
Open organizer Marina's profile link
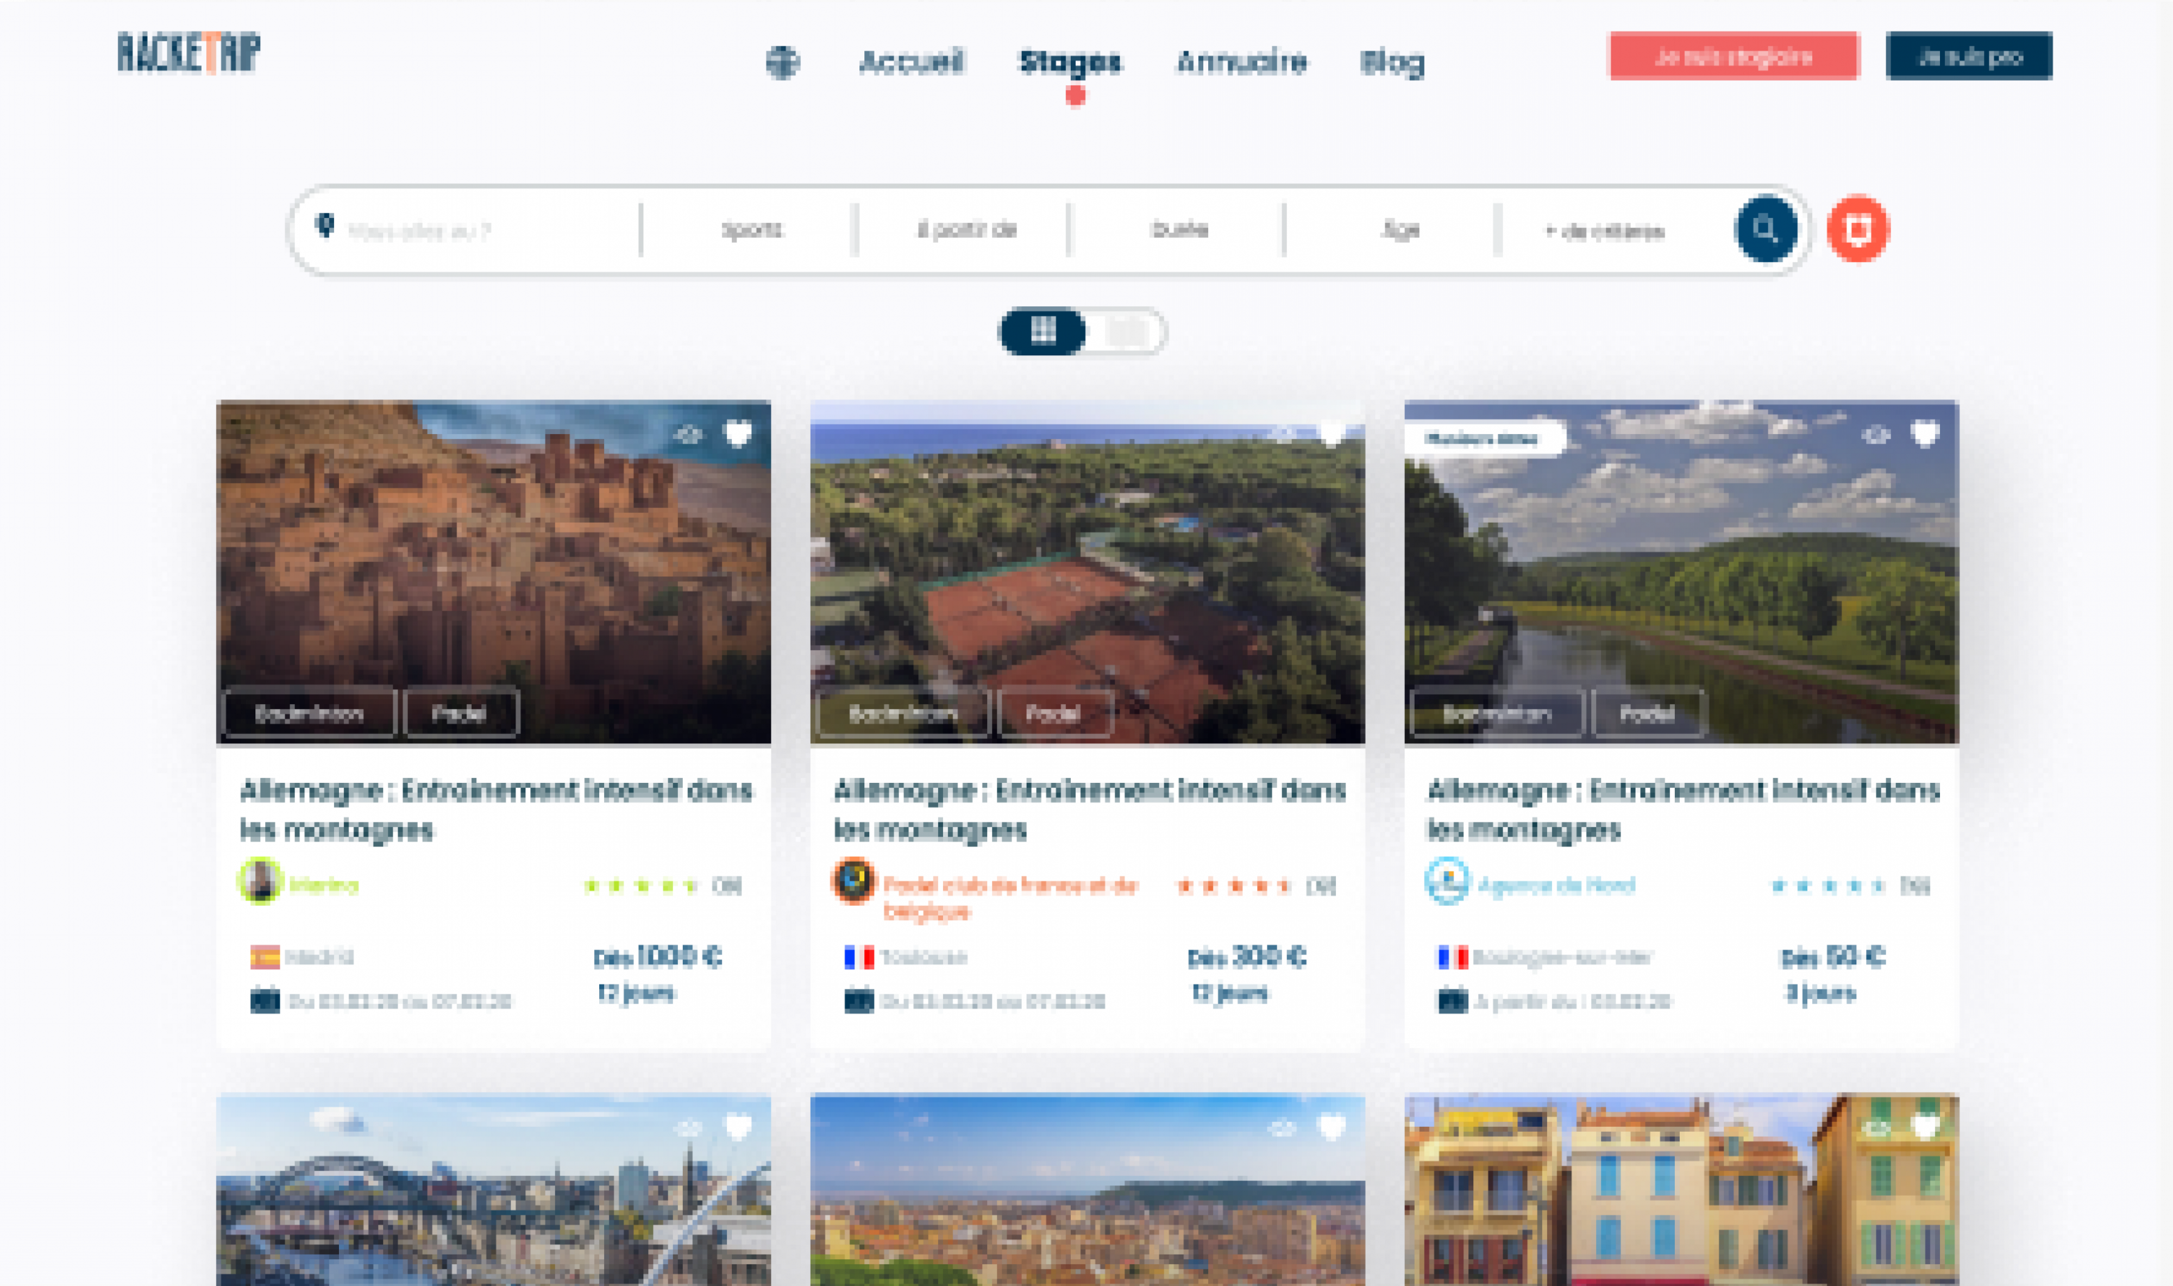[323, 885]
